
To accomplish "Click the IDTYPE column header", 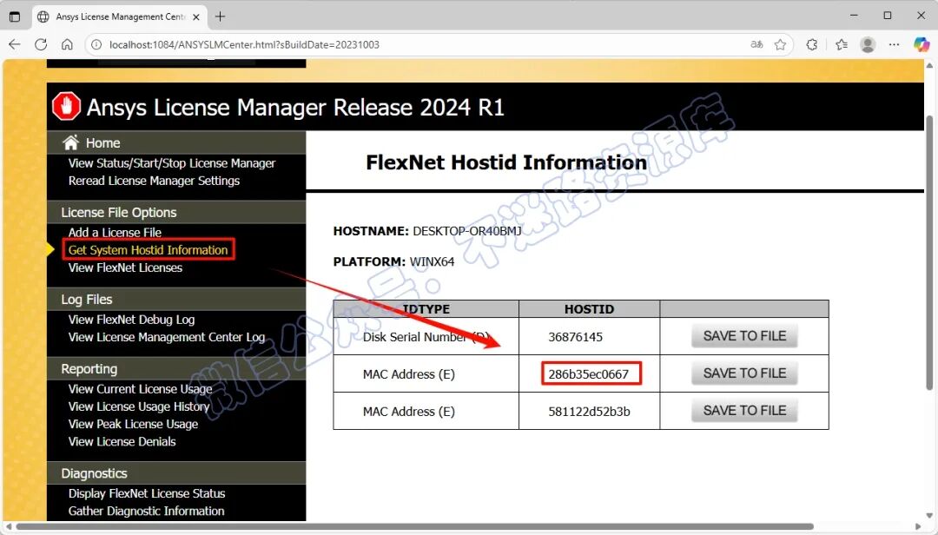I will tap(426, 309).
